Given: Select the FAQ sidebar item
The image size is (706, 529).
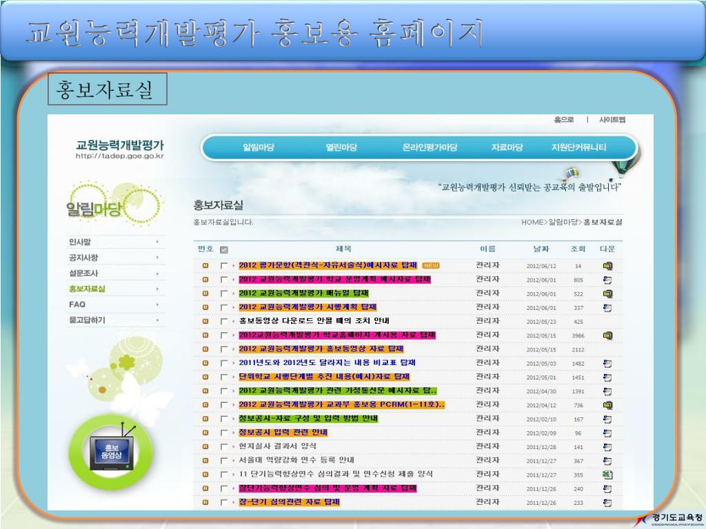Looking at the screenshot, I should pyautogui.click(x=77, y=304).
